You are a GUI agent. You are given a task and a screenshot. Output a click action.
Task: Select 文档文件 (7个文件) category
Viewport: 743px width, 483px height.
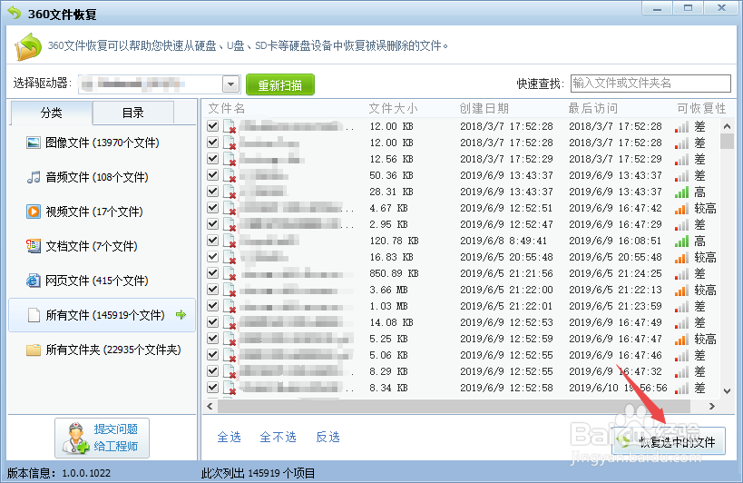[102, 246]
